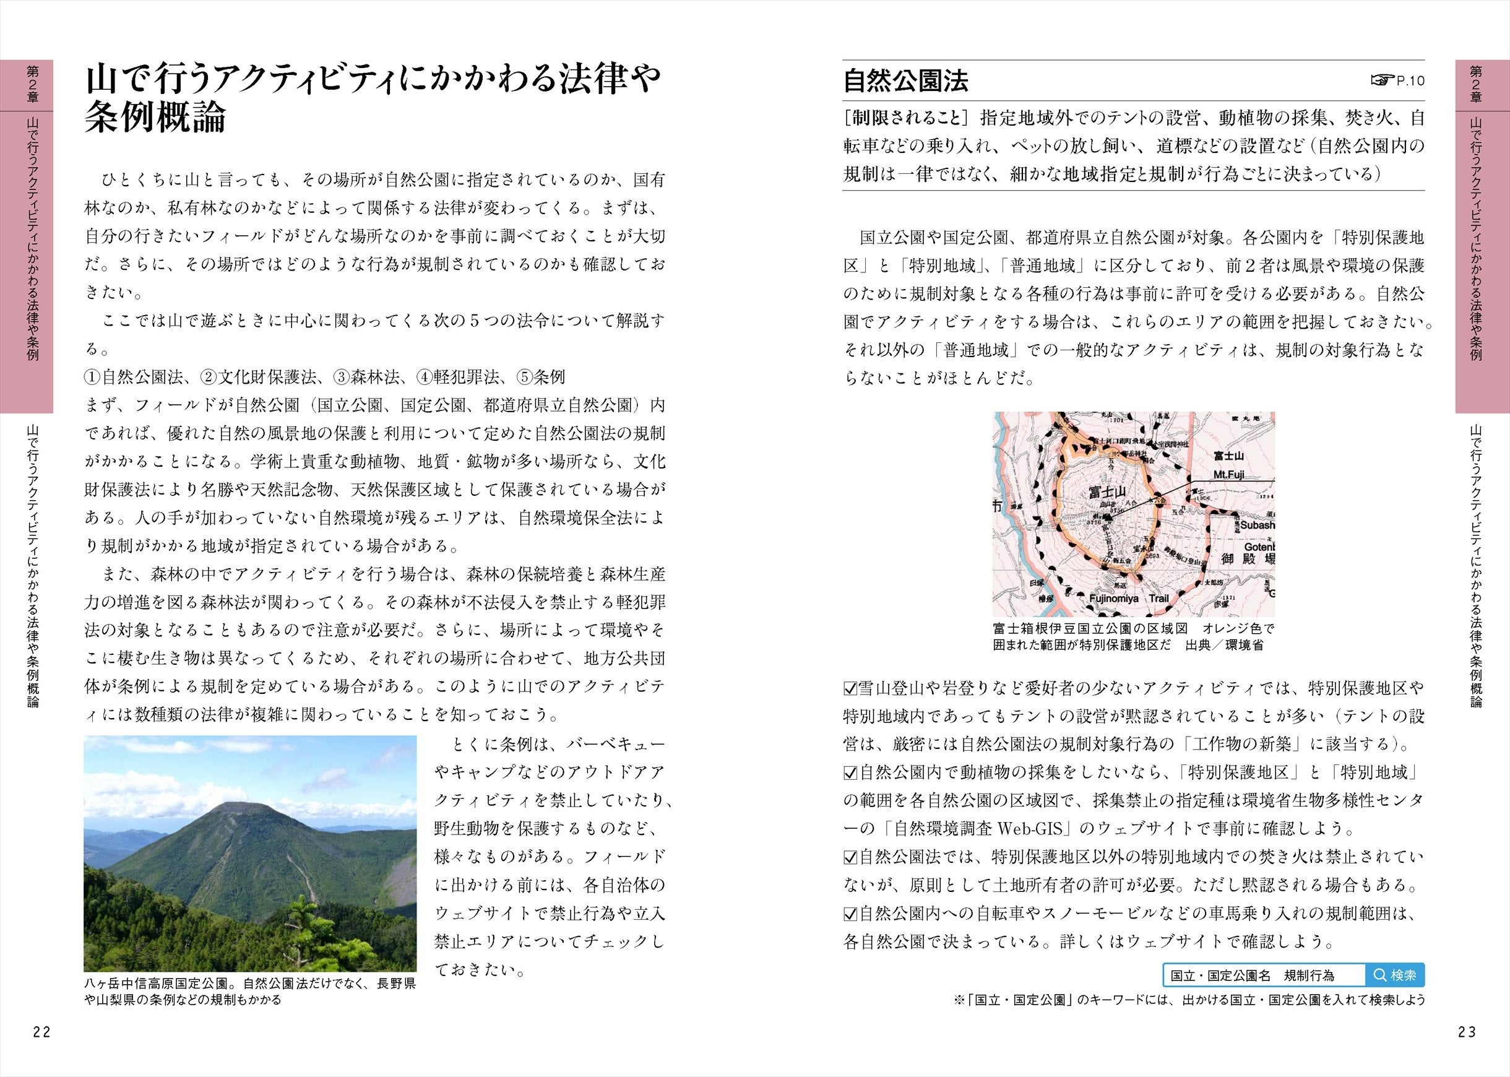Click the 自然公園法 section heading
This screenshot has width=1510, height=1077.
tap(905, 81)
